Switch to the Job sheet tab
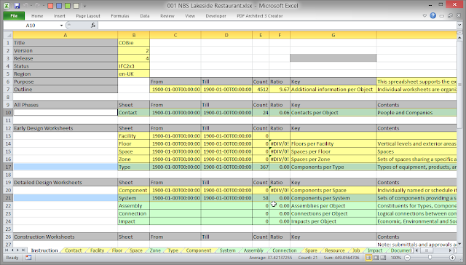The width and height of the screenshot is (466, 265). pyautogui.click(x=356, y=250)
